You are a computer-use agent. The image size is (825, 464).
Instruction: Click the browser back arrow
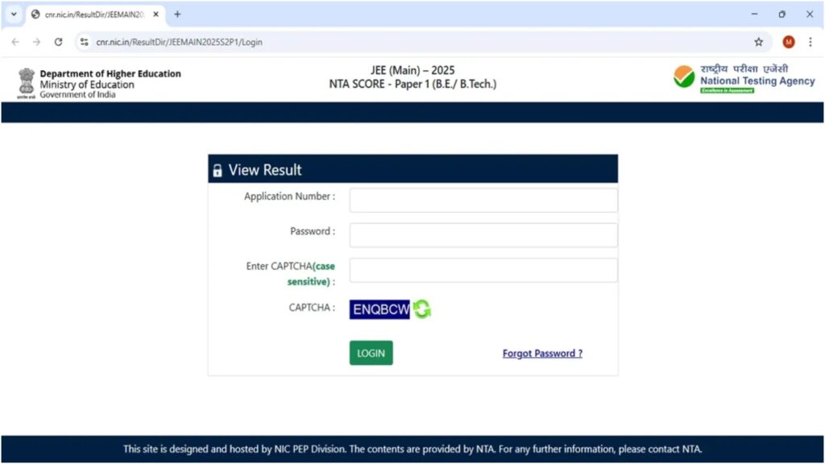(15, 41)
